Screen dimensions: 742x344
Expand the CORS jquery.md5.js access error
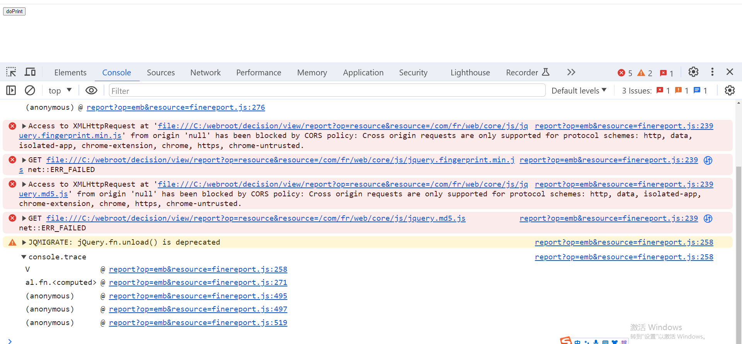[x=24, y=184]
